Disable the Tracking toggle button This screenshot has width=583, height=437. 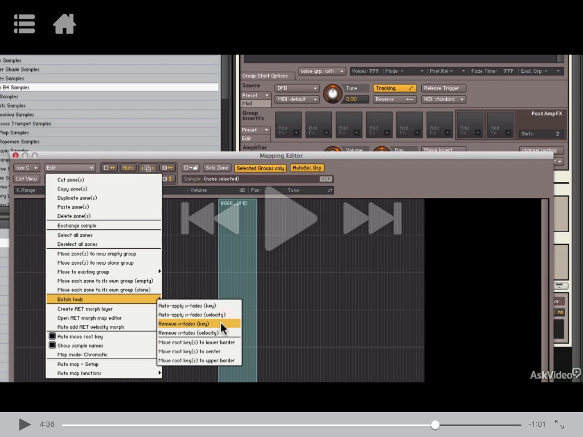click(395, 88)
